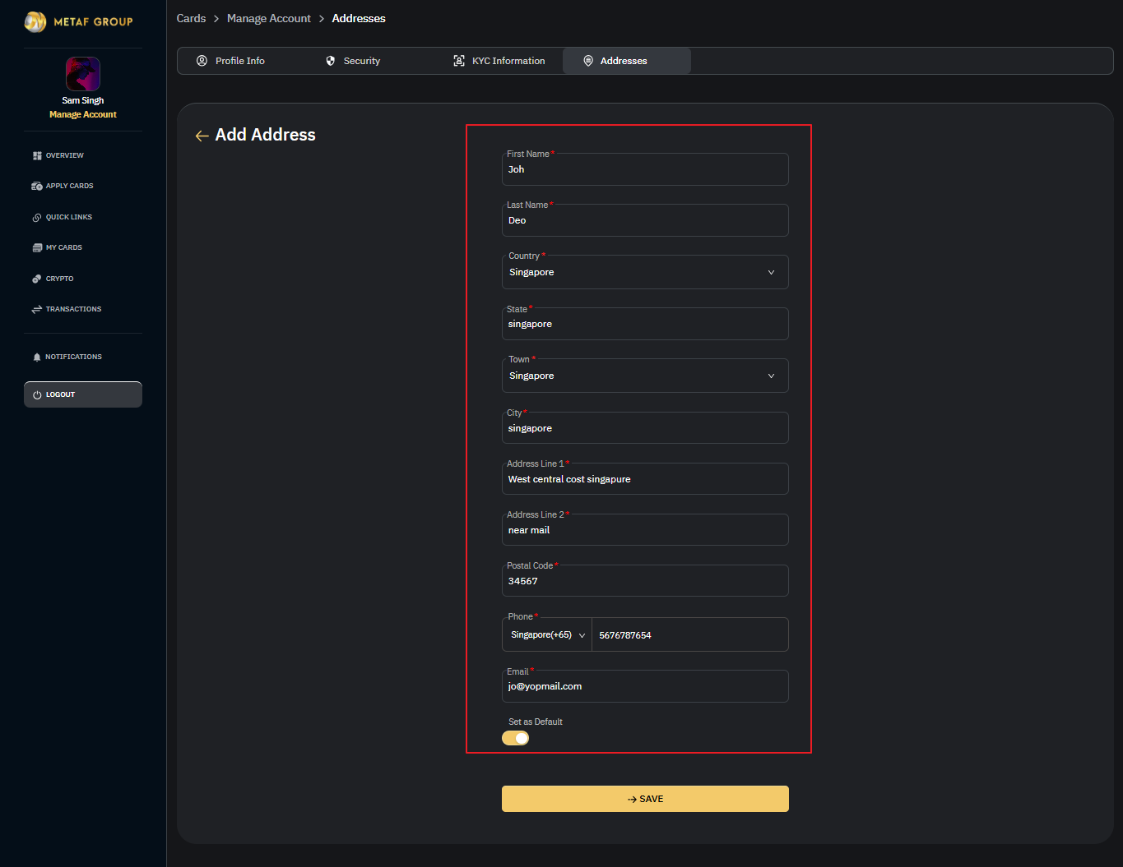
Task: Click the Logout power icon
Action: [37, 394]
